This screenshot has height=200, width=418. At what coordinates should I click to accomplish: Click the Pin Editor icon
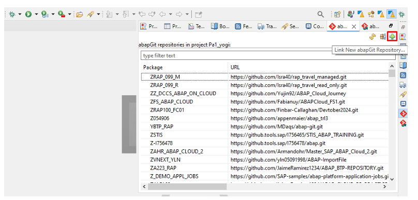(198, 14)
